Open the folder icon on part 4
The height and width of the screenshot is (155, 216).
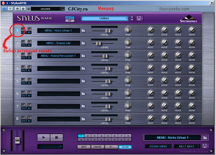(x=83, y=68)
